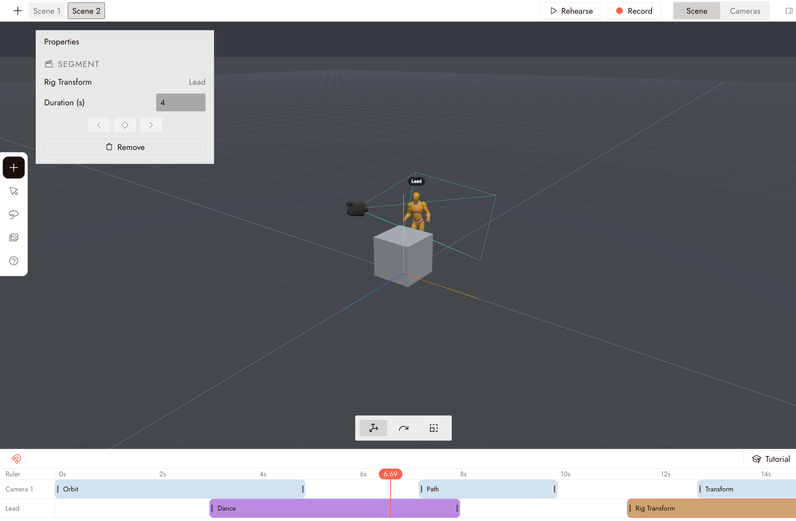The width and height of the screenshot is (796, 521).
Task: Remove the selected segment
Action: point(125,147)
